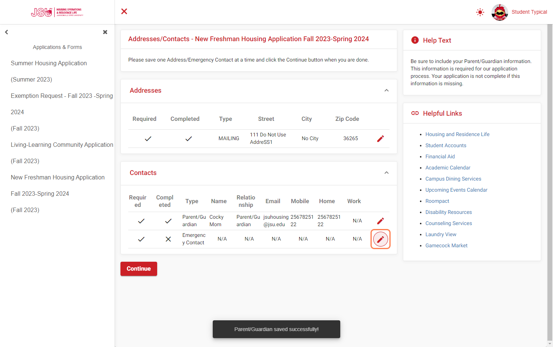The height and width of the screenshot is (347, 553).
Task: Open the Student Typical avatar picture
Action: 500,12
